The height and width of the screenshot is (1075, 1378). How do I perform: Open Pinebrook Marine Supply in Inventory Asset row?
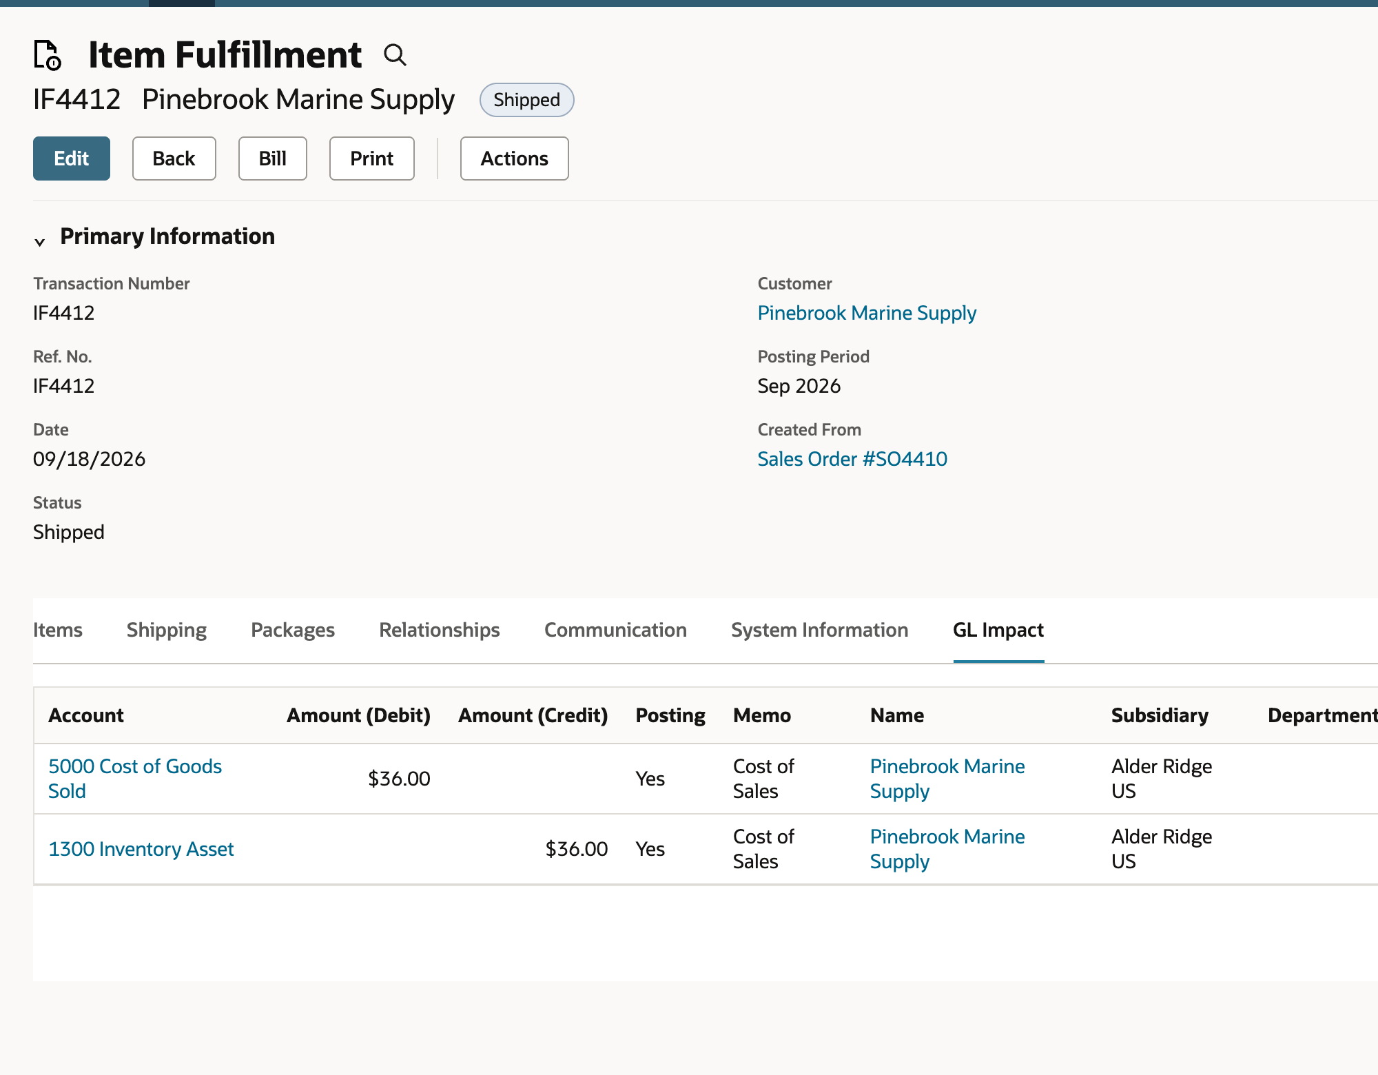point(947,849)
